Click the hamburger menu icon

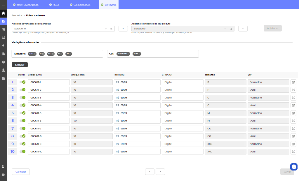click(3, 5)
